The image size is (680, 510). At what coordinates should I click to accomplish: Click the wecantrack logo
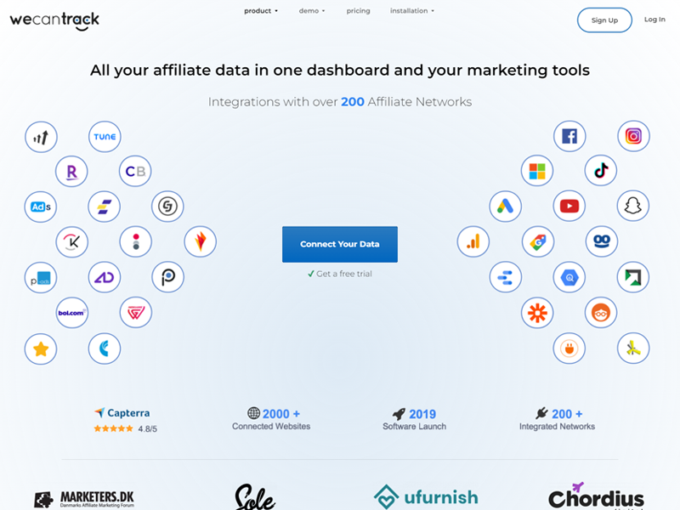54,20
